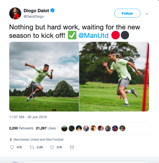Click the retweet arrows icon
The image size is (159, 163).
tap(32, 147)
